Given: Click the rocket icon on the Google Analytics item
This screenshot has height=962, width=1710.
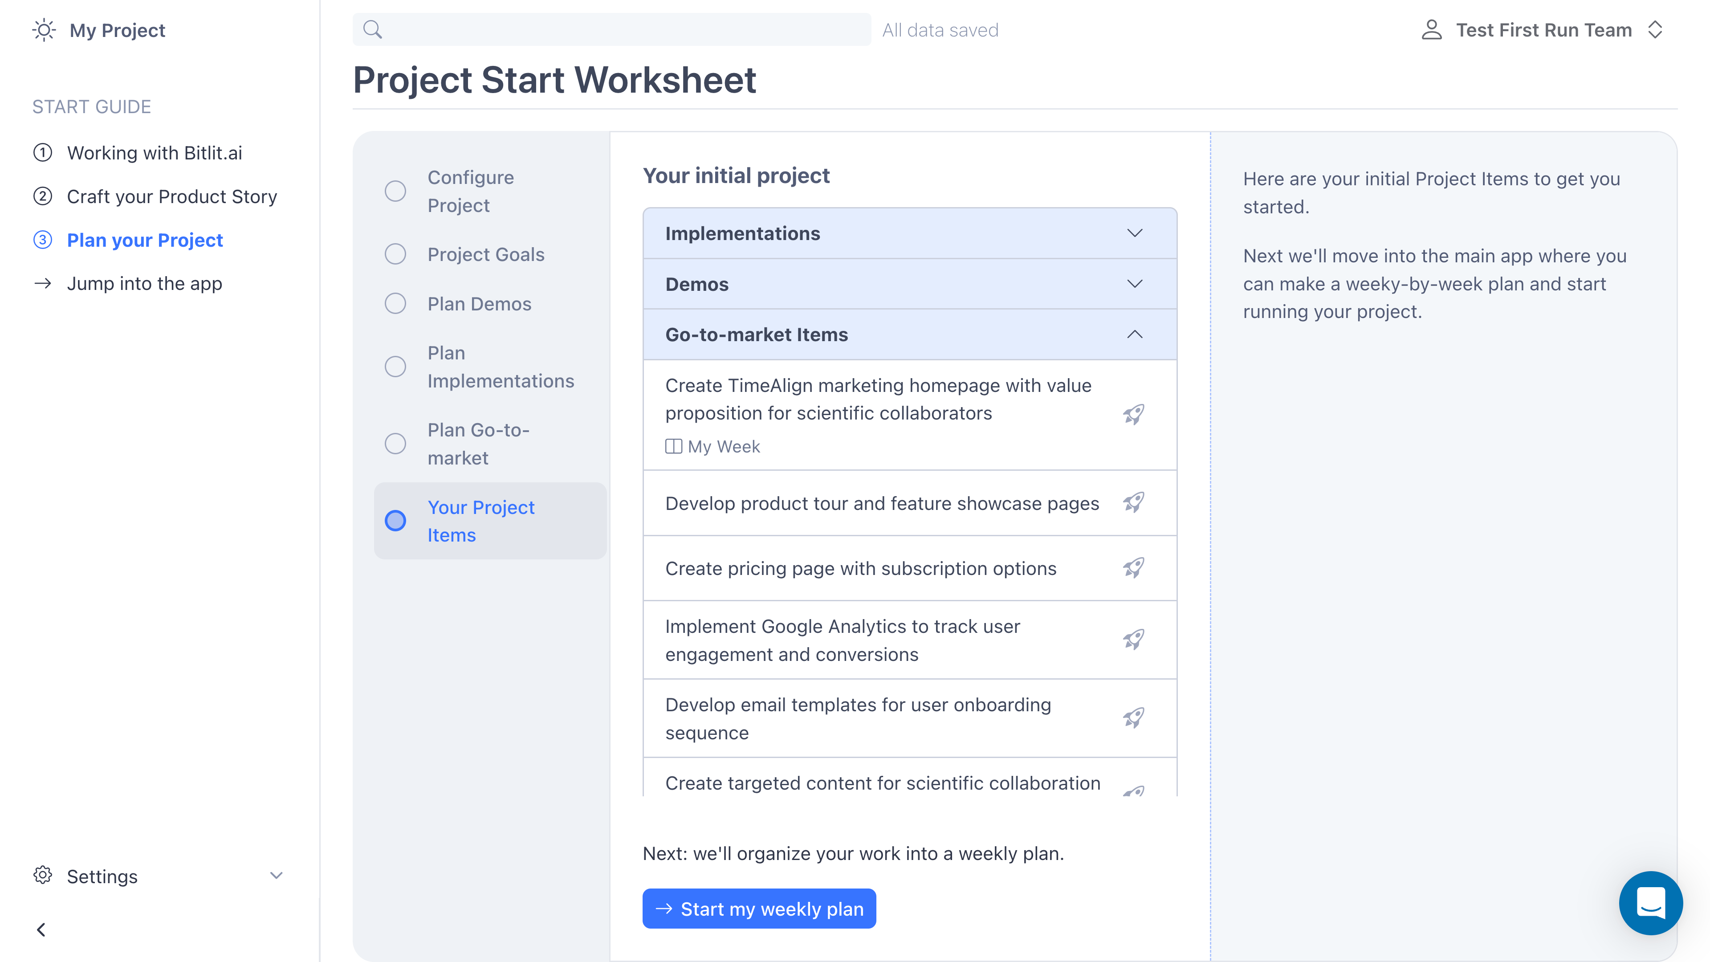Looking at the screenshot, I should (1133, 640).
